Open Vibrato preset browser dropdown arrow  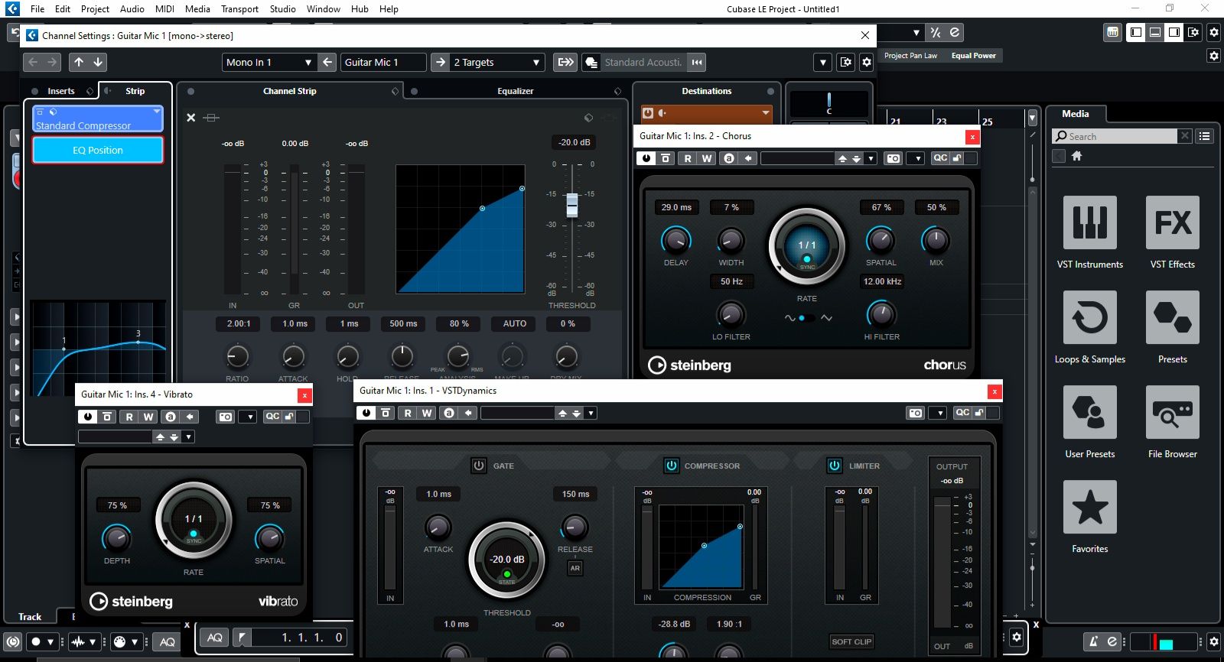(x=188, y=437)
